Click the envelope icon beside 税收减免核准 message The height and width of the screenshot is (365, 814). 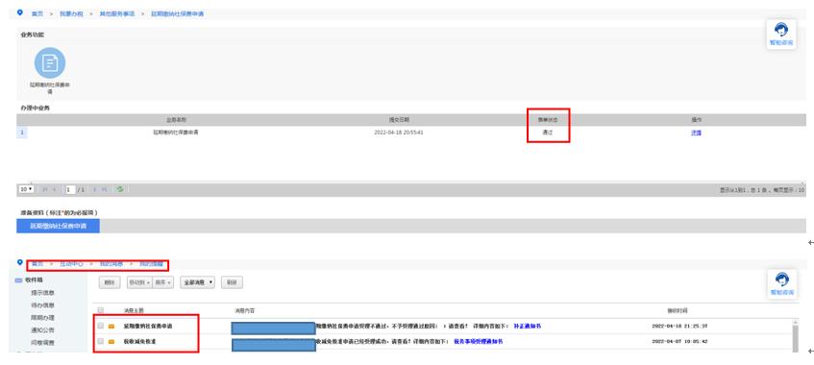pos(111,342)
